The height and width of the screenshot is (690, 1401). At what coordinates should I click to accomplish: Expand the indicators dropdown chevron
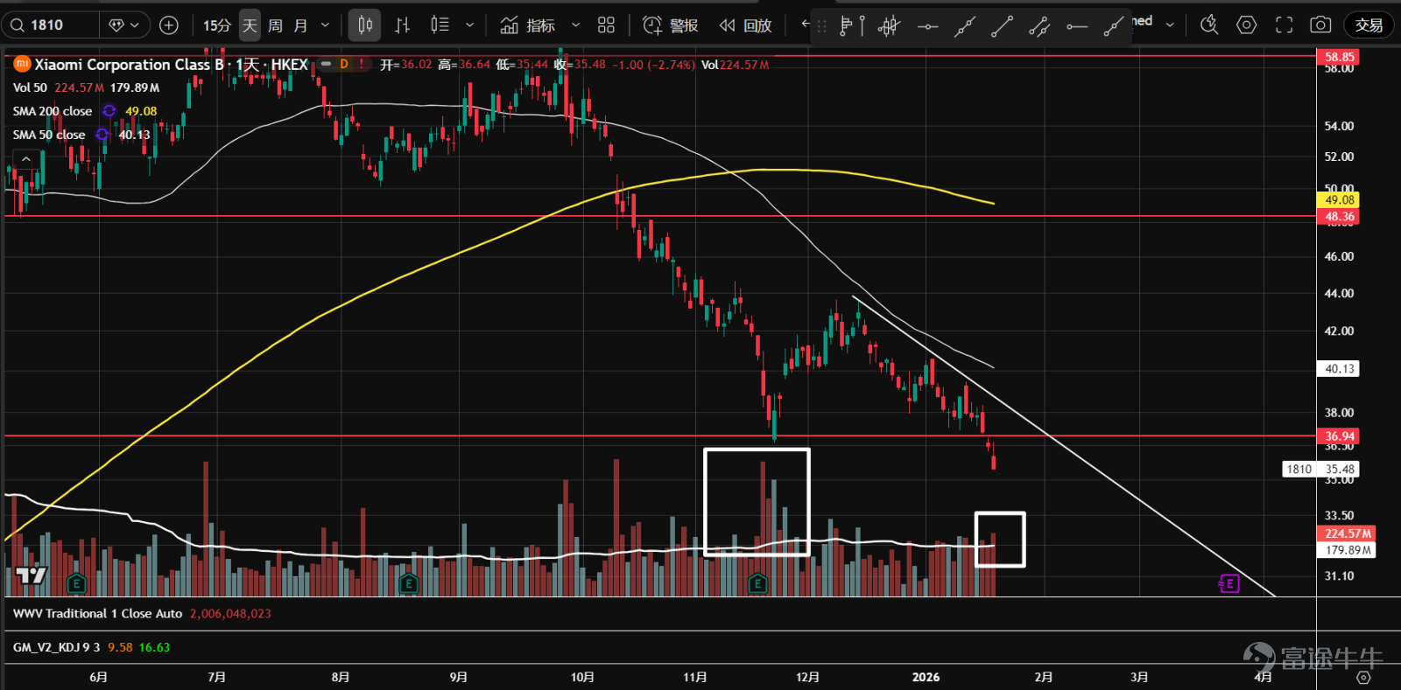point(575,25)
